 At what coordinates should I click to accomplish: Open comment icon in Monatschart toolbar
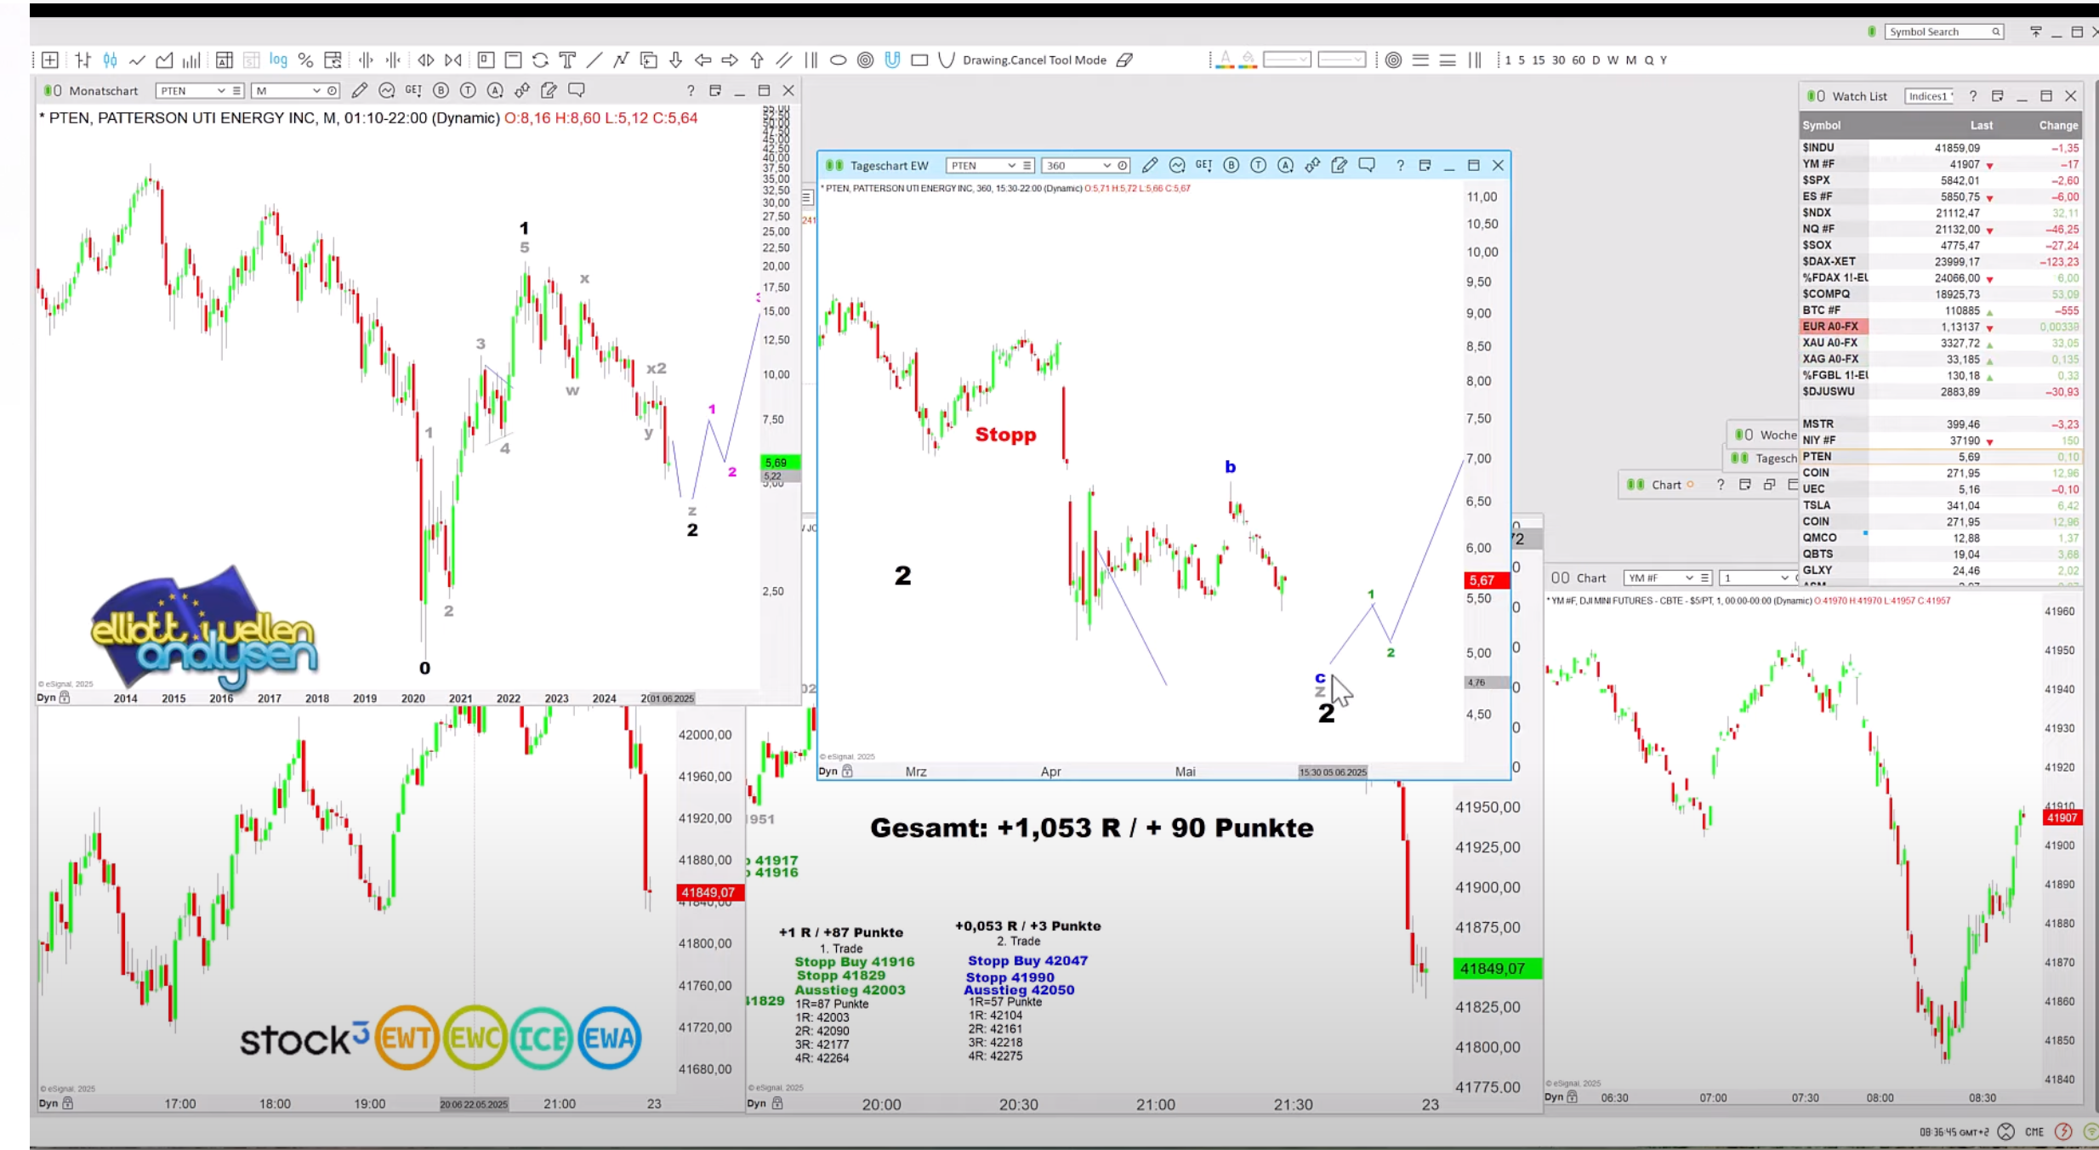(x=577, y=90)
